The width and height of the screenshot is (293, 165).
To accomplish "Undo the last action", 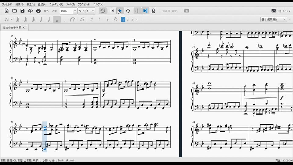I will 46,11.
